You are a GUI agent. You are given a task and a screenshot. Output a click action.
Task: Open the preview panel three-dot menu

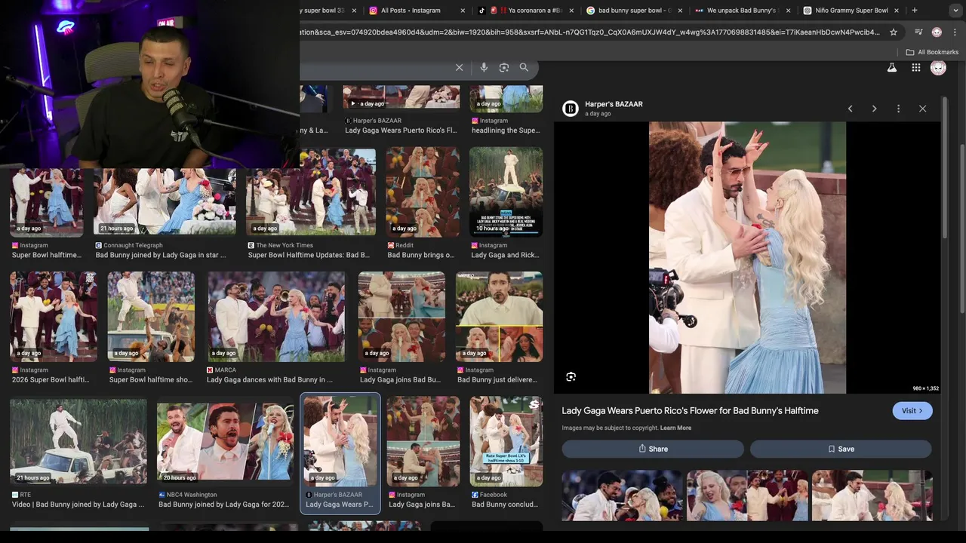[898, 109]
